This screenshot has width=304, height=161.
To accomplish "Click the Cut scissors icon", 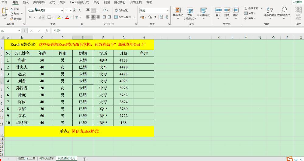I will tap(12, 9).
